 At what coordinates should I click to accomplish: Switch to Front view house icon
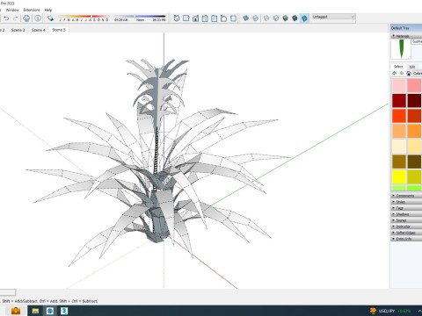point(195,18)
